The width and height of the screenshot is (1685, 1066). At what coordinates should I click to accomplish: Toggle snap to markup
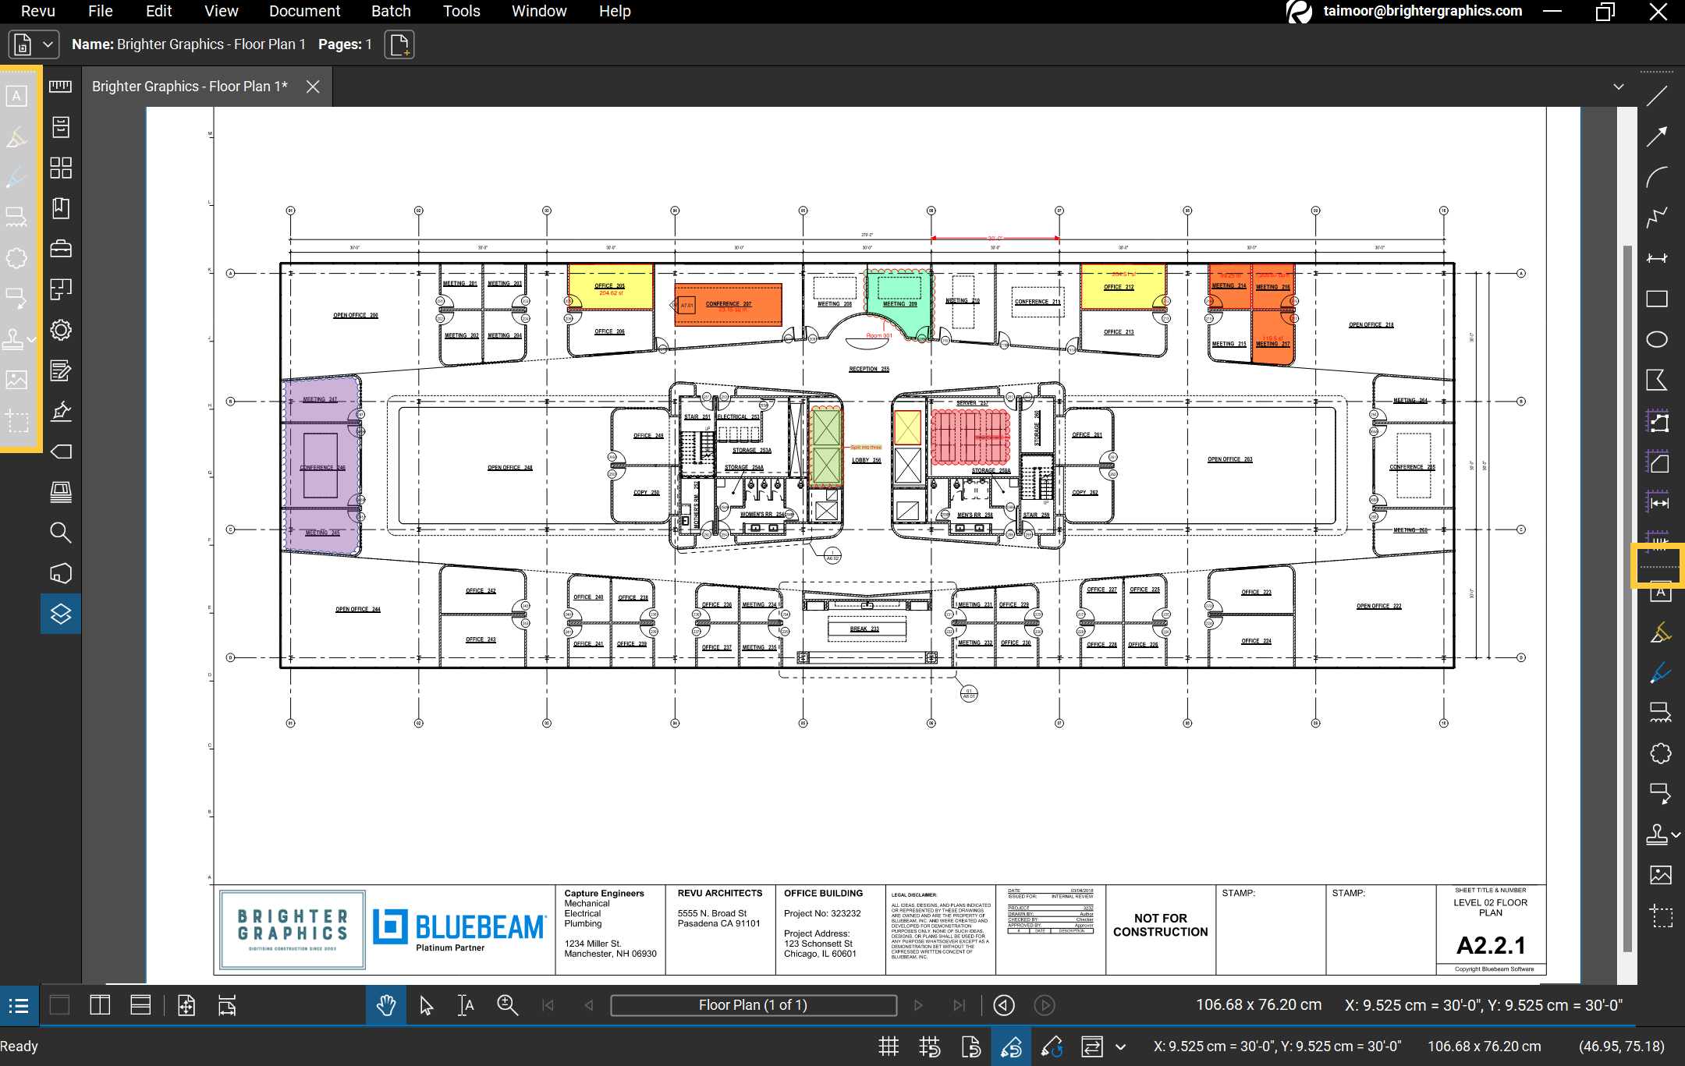tap(1011, 1047)
